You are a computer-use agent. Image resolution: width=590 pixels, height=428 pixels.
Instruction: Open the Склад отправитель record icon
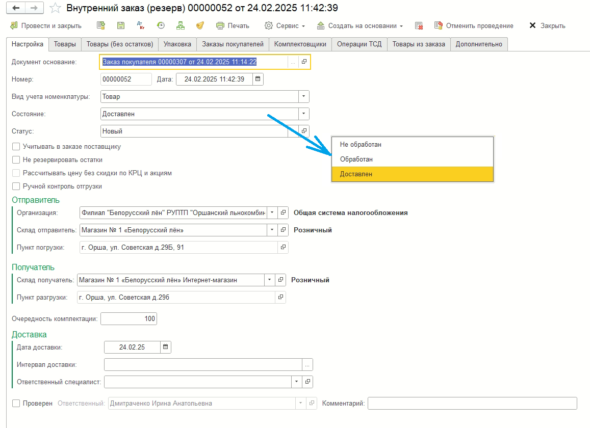283,230
